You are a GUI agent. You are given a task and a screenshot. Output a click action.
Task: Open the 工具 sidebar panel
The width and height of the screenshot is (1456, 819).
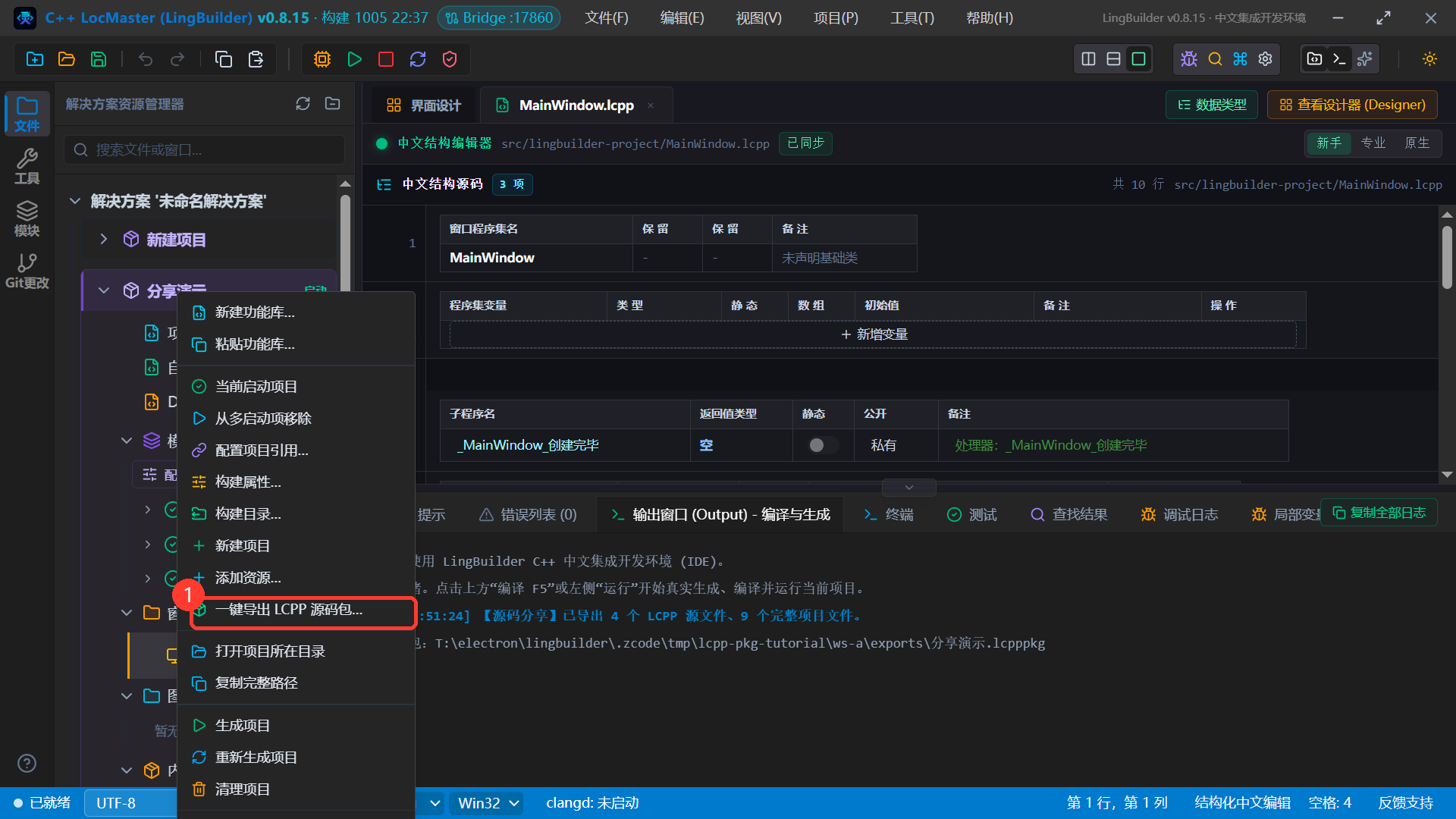(27, 166)
